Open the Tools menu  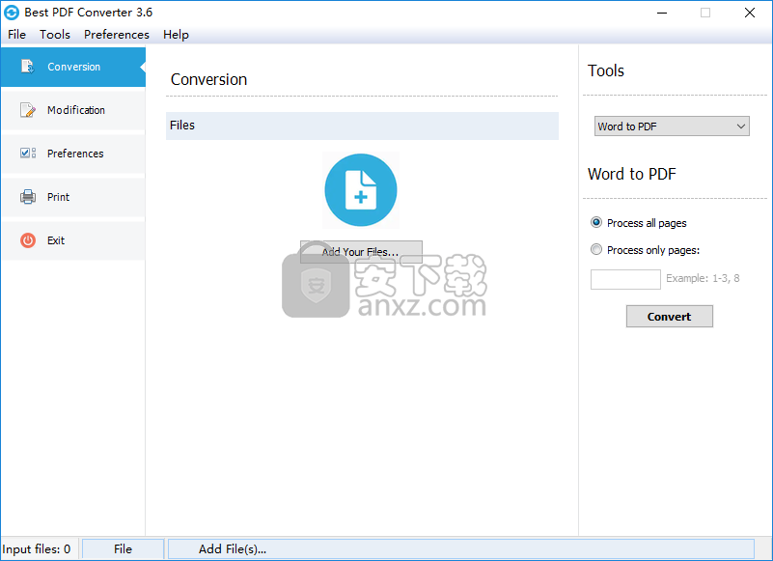pos(55,35)
